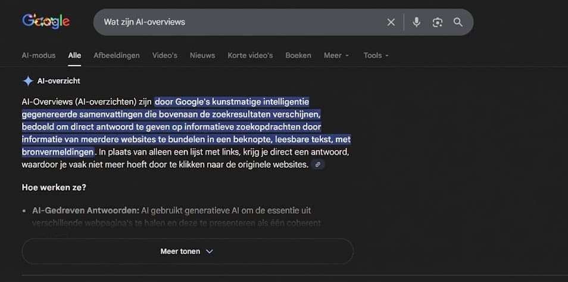Viewport: 568px width, 282px height.
Task: Switch to the AI-modus tab
Action: (x=39, y=55)
